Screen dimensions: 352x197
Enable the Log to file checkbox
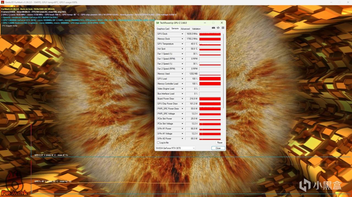(158, 143)
